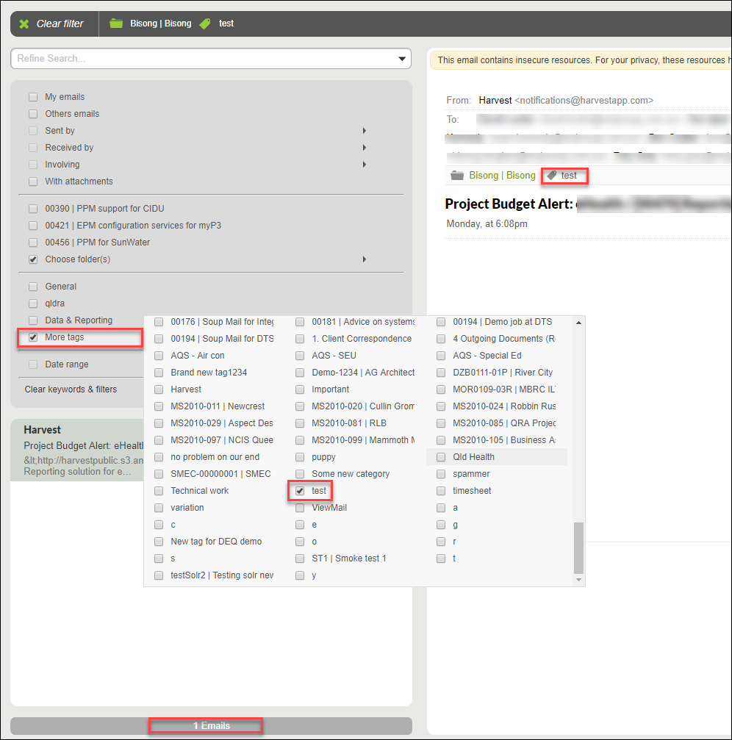Click the grey tag icon in email header
This screenshot has width=732, height=740.
coord(552,176)
